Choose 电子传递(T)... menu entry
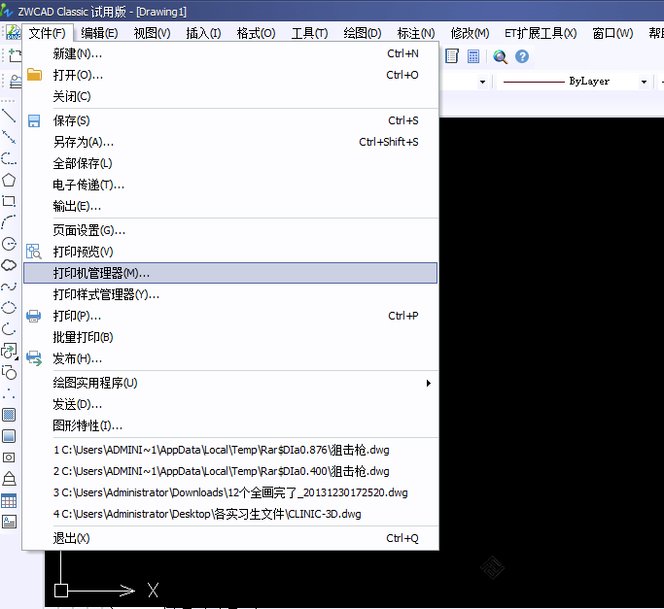664x609 pixels. [x=230, y=185]
